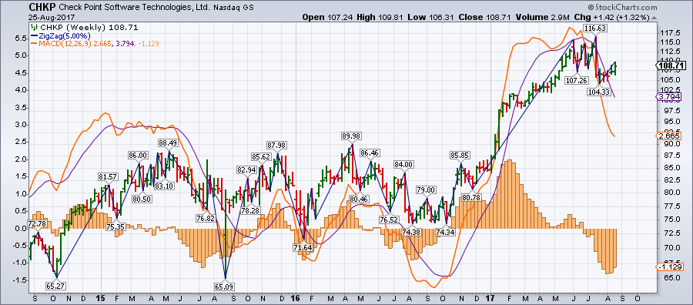Click the 104.33 price label
693x305 pixels.
click(x=599, y=92)
